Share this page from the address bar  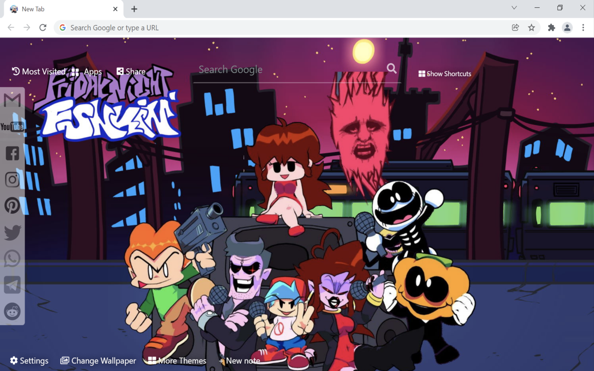click(515, 28)
